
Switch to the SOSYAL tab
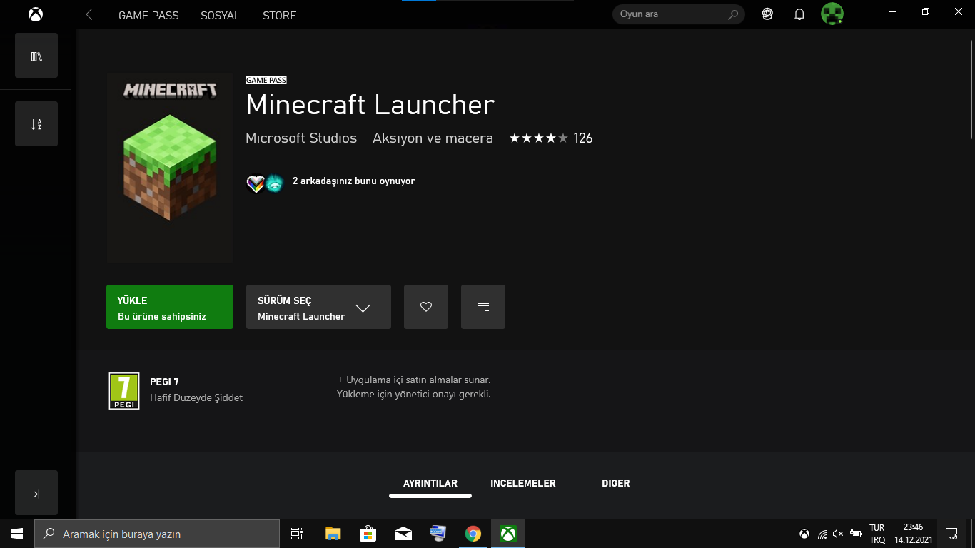[221, 15]
